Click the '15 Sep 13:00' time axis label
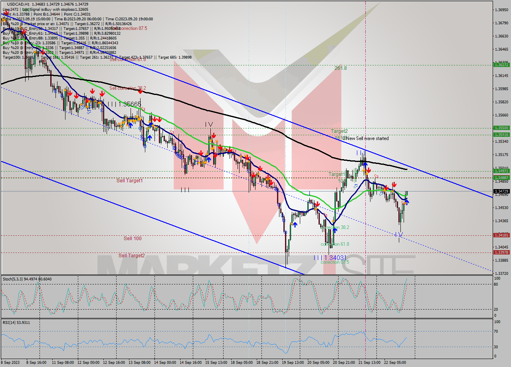 [216, 363]
